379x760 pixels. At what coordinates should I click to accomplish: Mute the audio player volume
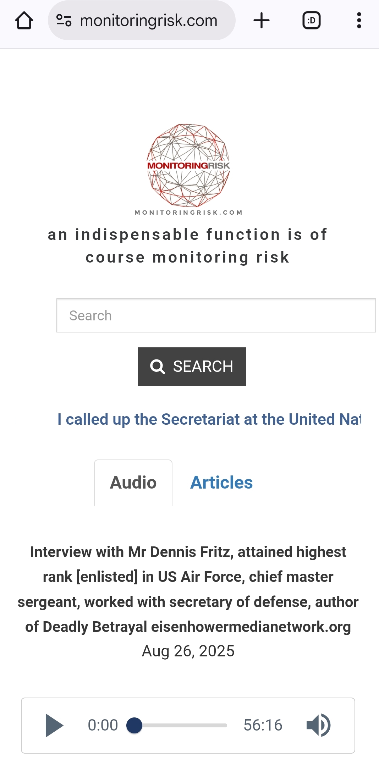click(318, 725)
